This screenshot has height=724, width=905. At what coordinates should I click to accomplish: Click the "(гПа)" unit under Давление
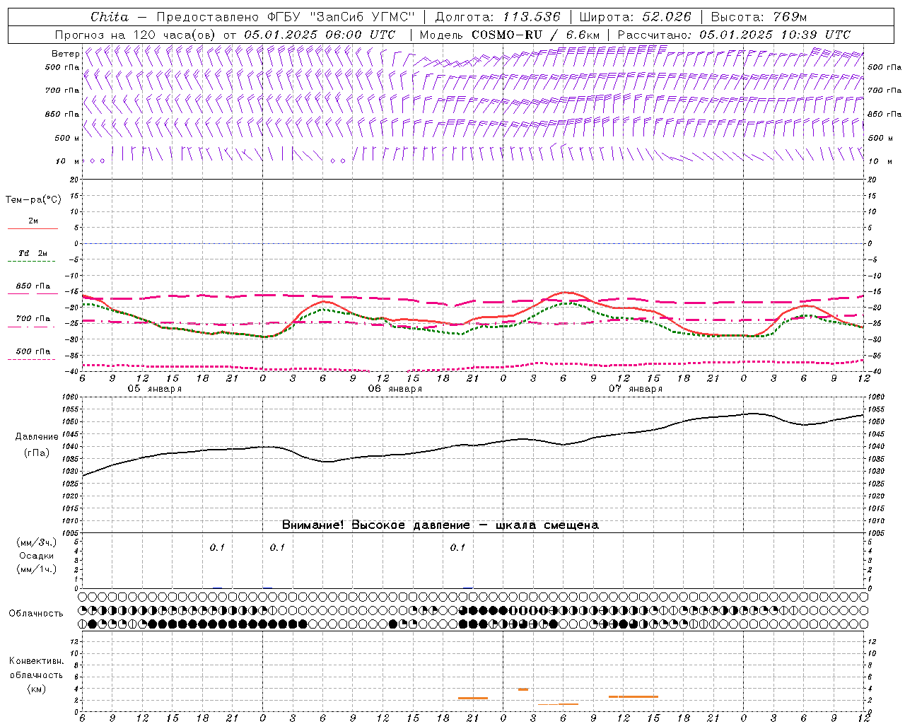(x=37, y=453)
